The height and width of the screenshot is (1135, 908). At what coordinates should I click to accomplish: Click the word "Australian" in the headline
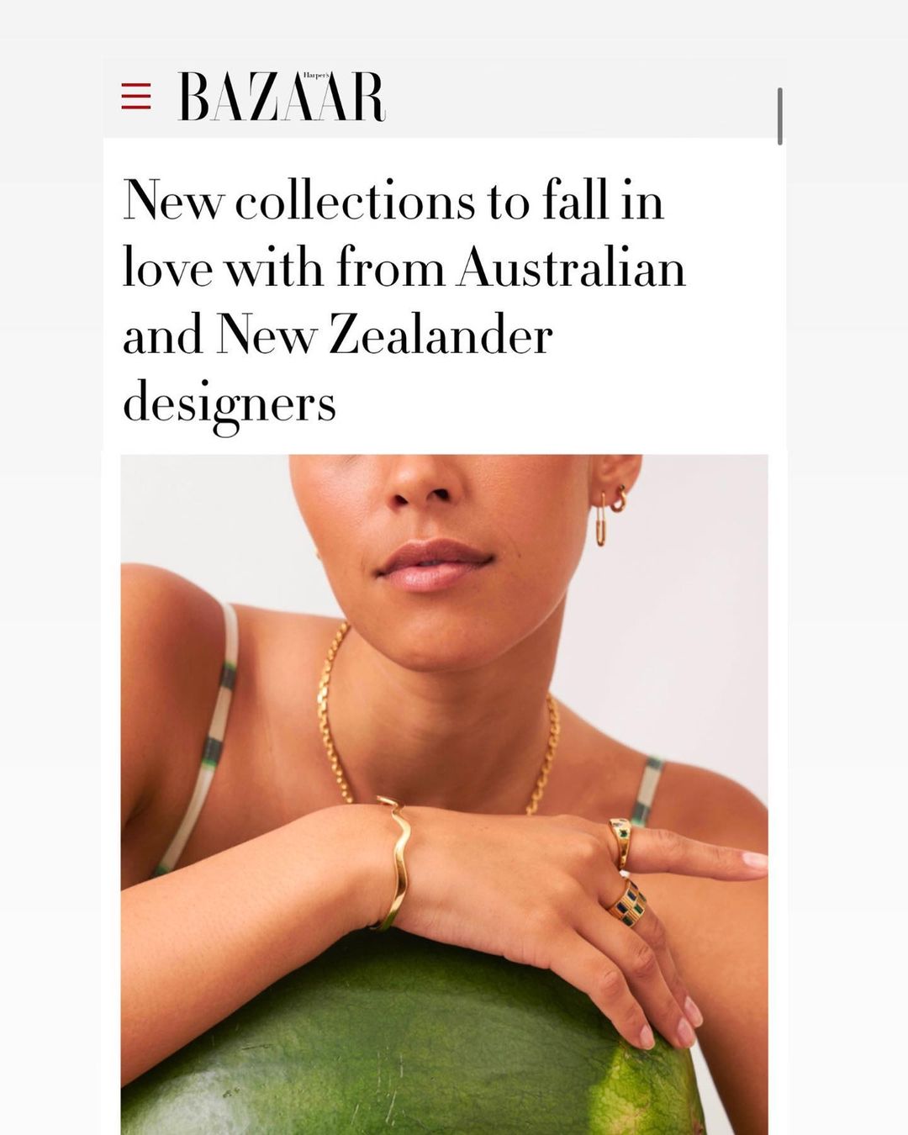[x=572, y=267]
